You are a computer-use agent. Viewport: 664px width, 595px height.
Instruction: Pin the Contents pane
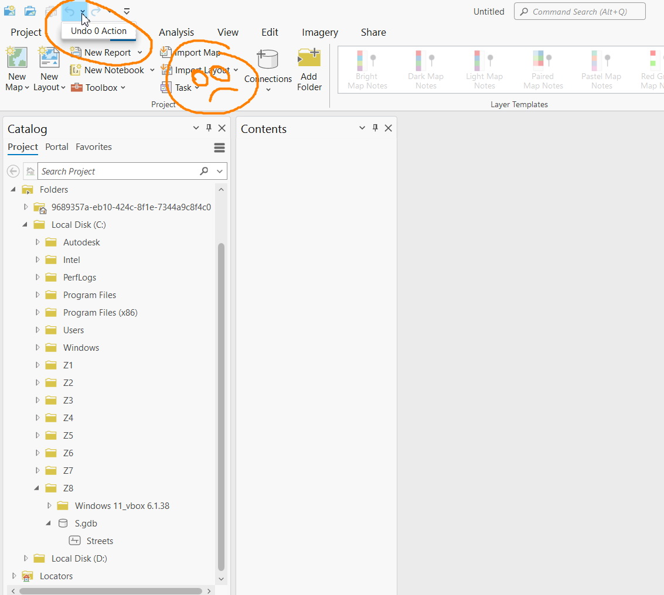375,128
